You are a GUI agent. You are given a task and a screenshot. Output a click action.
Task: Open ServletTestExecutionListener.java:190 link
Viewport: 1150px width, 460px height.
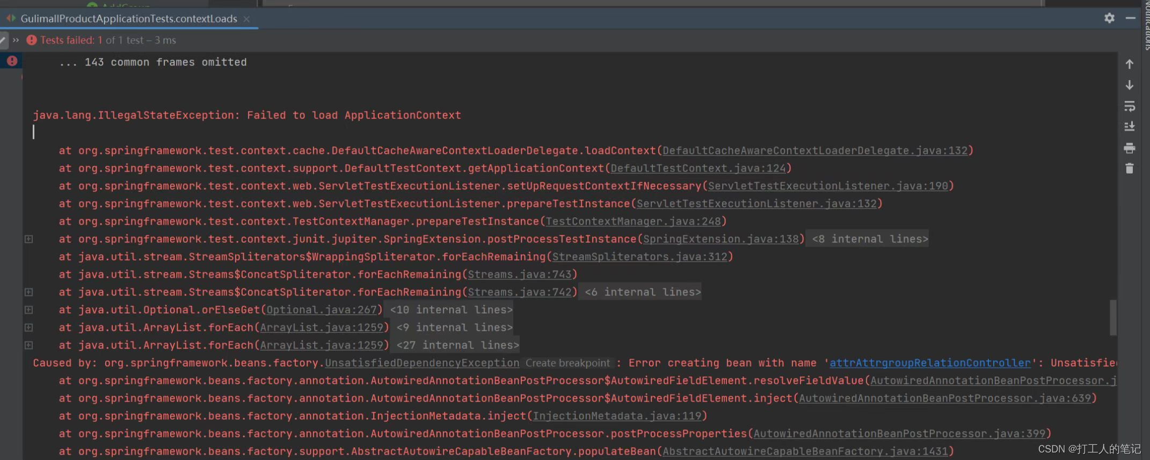(x=828, y=186)
